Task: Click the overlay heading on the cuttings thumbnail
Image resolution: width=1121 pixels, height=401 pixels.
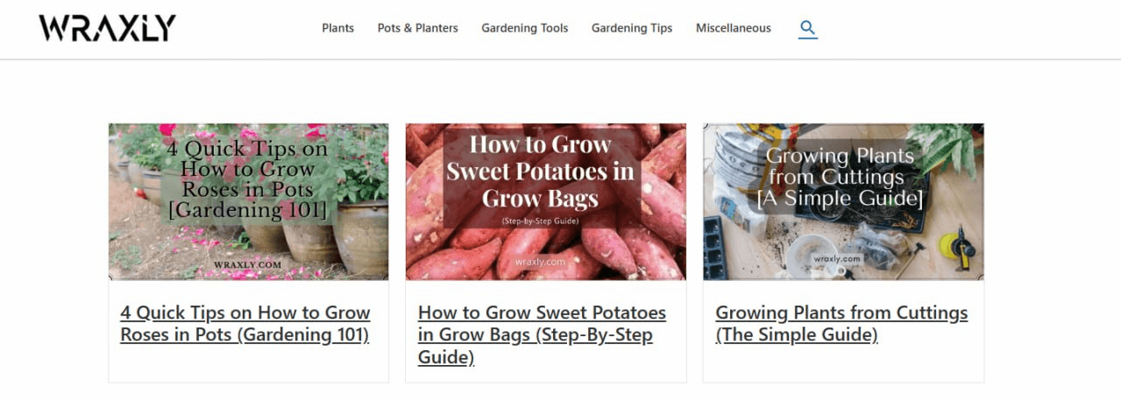Action: pyautogui.click(x=840, y=178)
